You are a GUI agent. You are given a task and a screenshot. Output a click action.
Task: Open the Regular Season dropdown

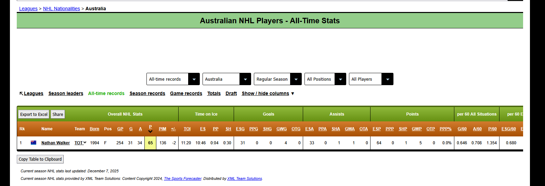click(x=278, y=79)
